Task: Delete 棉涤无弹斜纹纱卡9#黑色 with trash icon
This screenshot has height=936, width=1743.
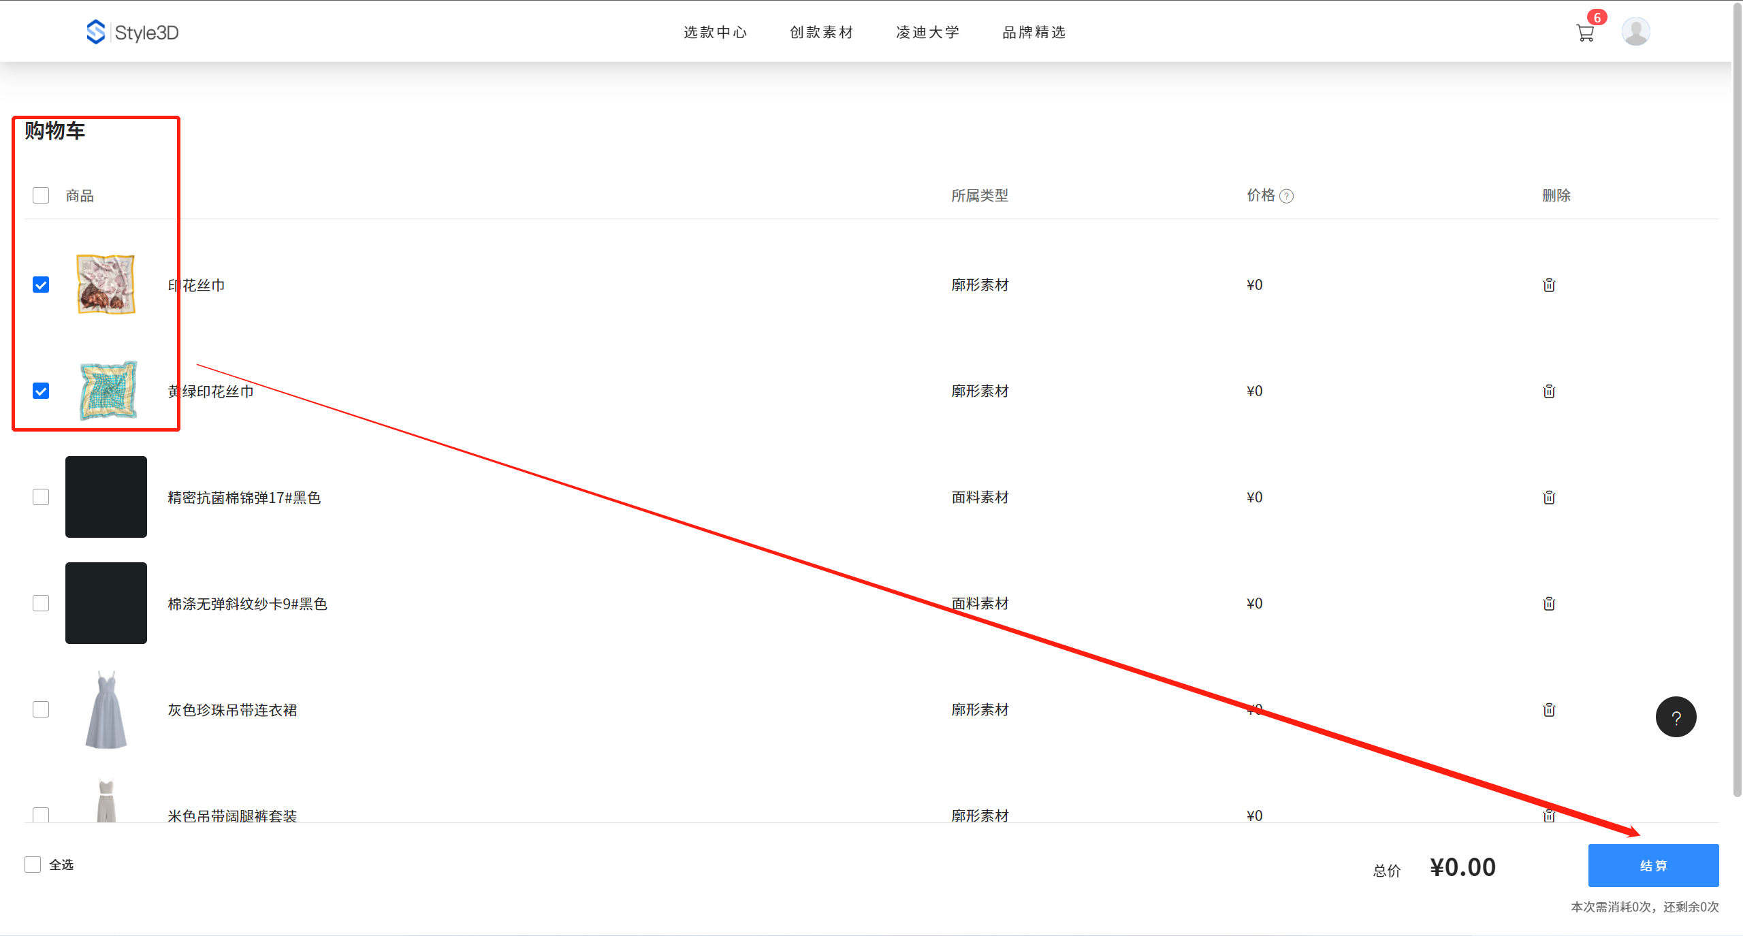Action: (x=1549, y=603)
